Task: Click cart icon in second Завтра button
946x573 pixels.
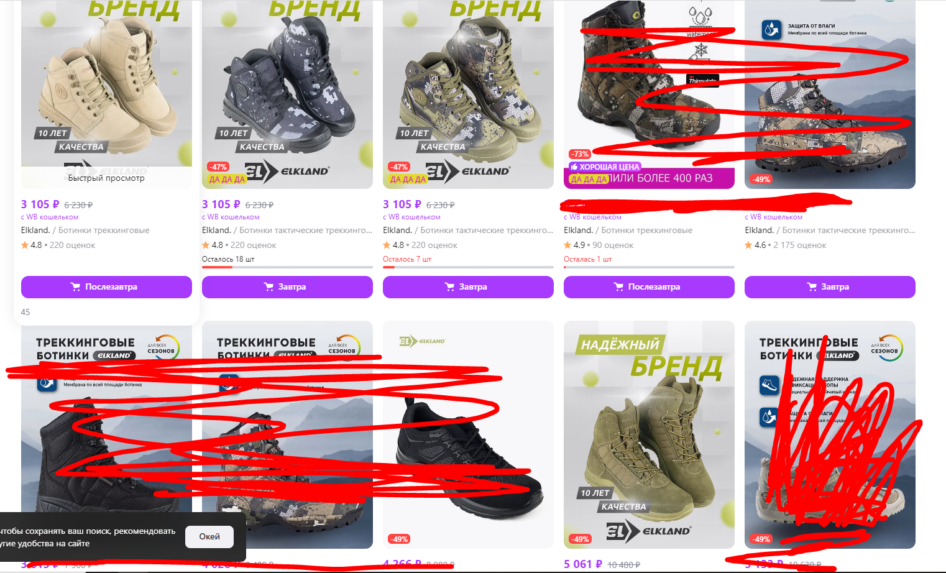Action: (449, 287)
